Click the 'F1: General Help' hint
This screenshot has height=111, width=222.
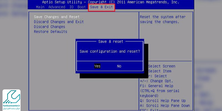(x=157, y=86)
